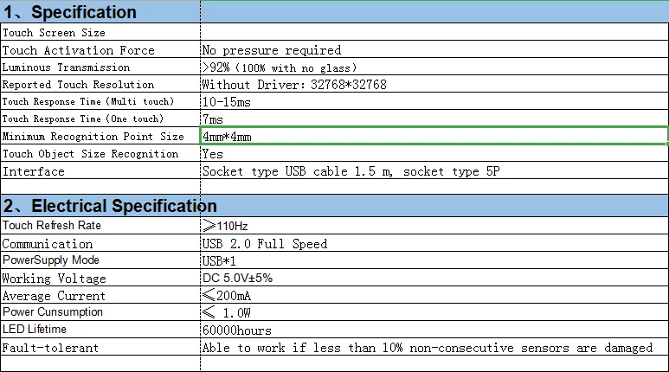Image resolution: width=669 pixels, height=372 pixels.
Task: Select 'Socket type USB cable 1.5 m' cell
Action: click(x=434, y=170)
